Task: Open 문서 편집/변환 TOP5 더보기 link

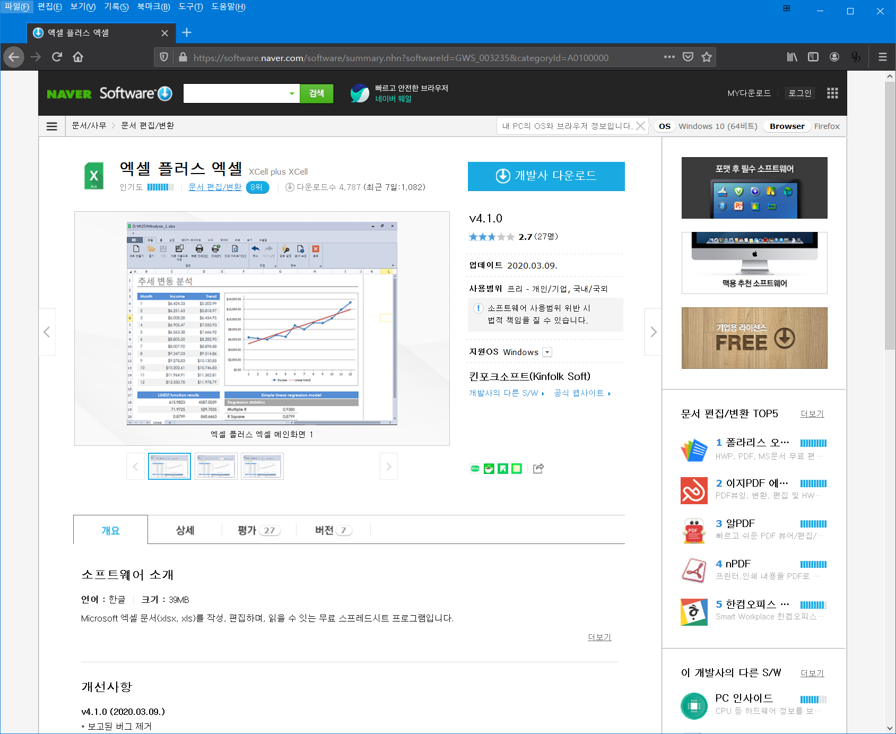Action: click(x=812, y=414)
